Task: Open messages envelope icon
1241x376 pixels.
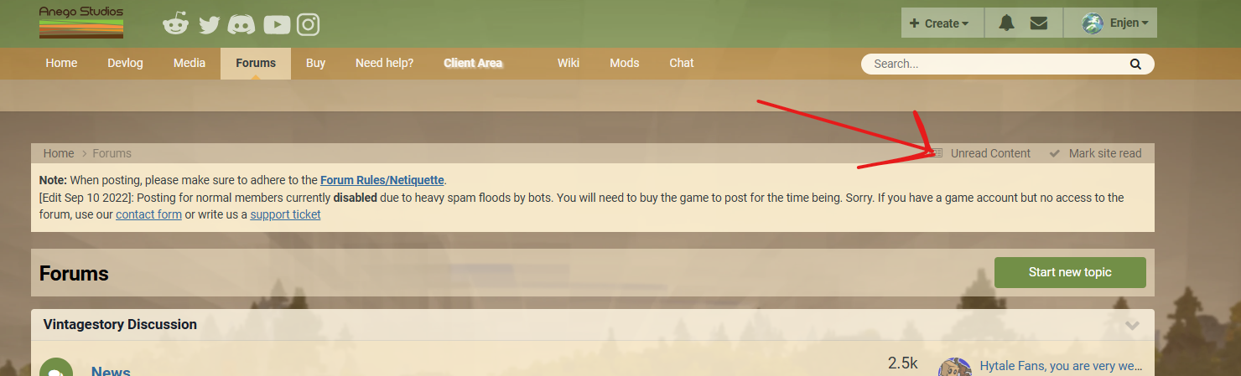Action: [1039, 23]
